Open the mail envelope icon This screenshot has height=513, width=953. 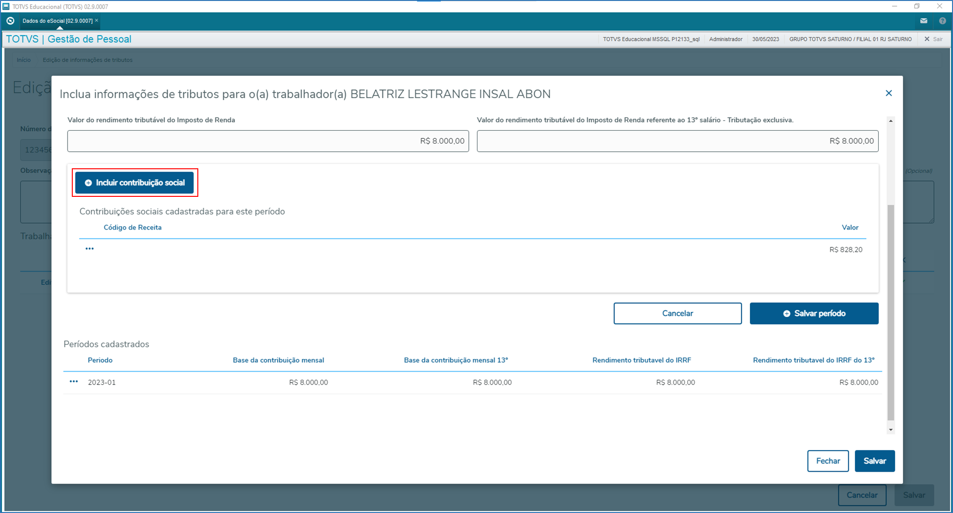click(924, 21)
